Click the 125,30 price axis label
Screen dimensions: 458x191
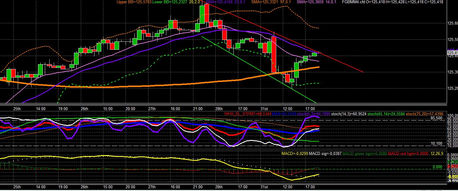(x=452, y=72)
